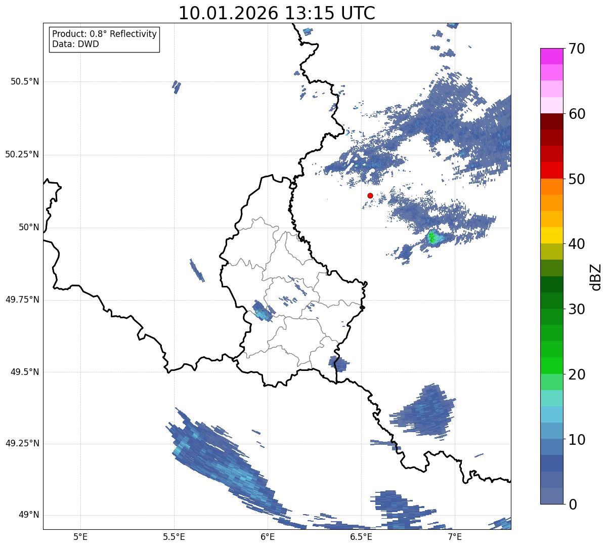The height and width of the screenshot is (547, 608).
Task: Click the colorbar 50 tick label
Action: click(577, 179)
